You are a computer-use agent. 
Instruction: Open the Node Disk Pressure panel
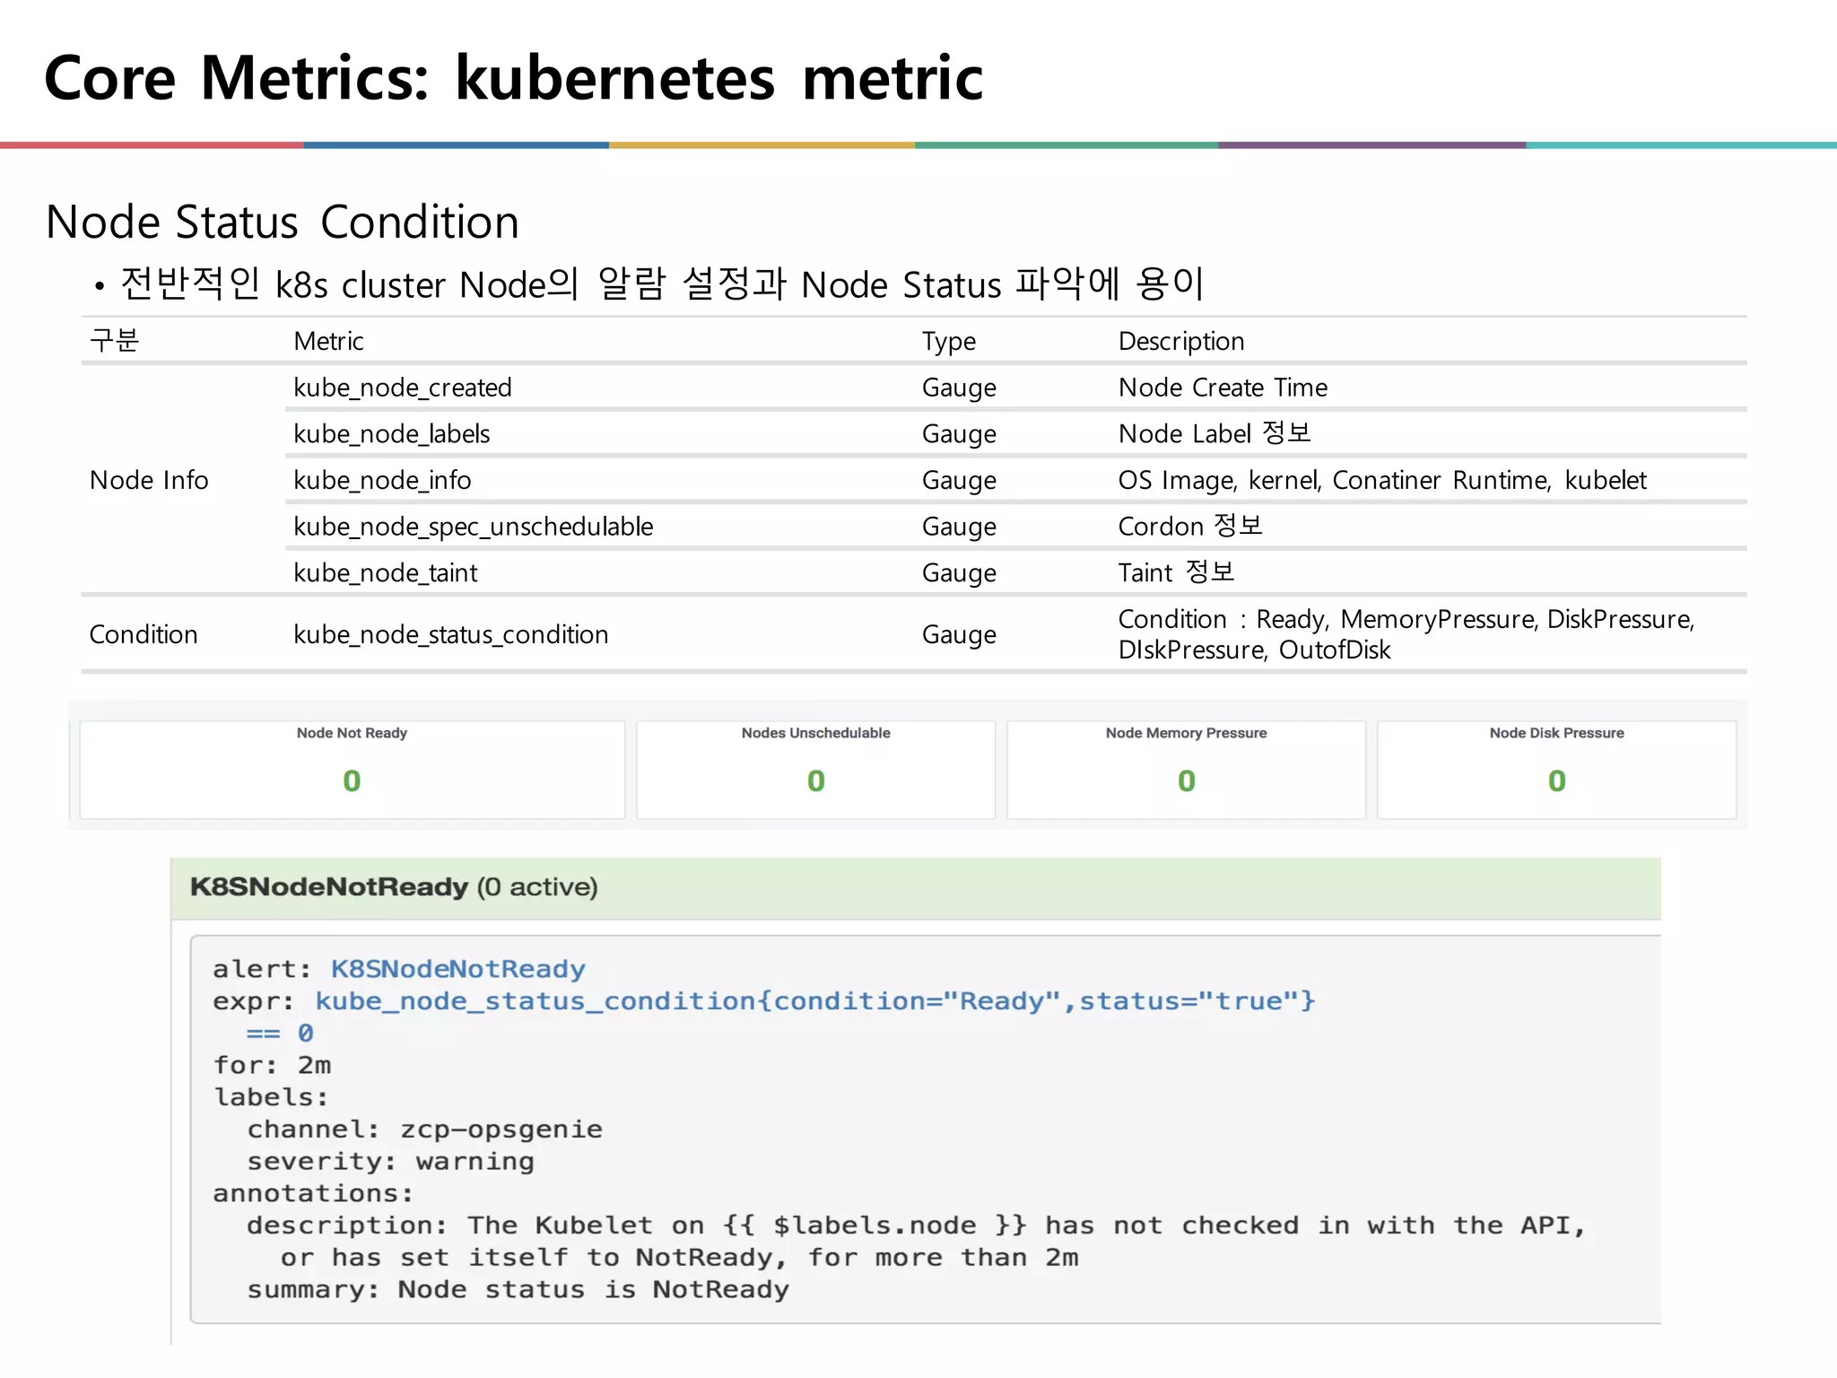click(1556, 770)
